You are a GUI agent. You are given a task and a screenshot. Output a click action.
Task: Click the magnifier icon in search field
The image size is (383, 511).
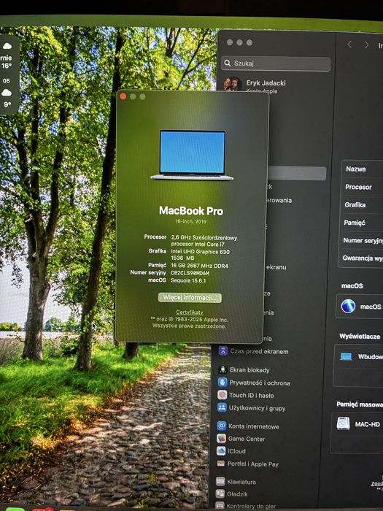[x=228, y=63]
